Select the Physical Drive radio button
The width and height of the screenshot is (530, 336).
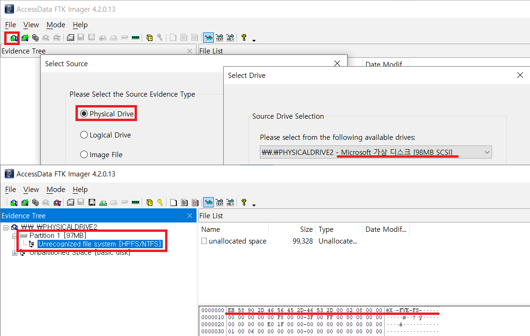point(84,114)
